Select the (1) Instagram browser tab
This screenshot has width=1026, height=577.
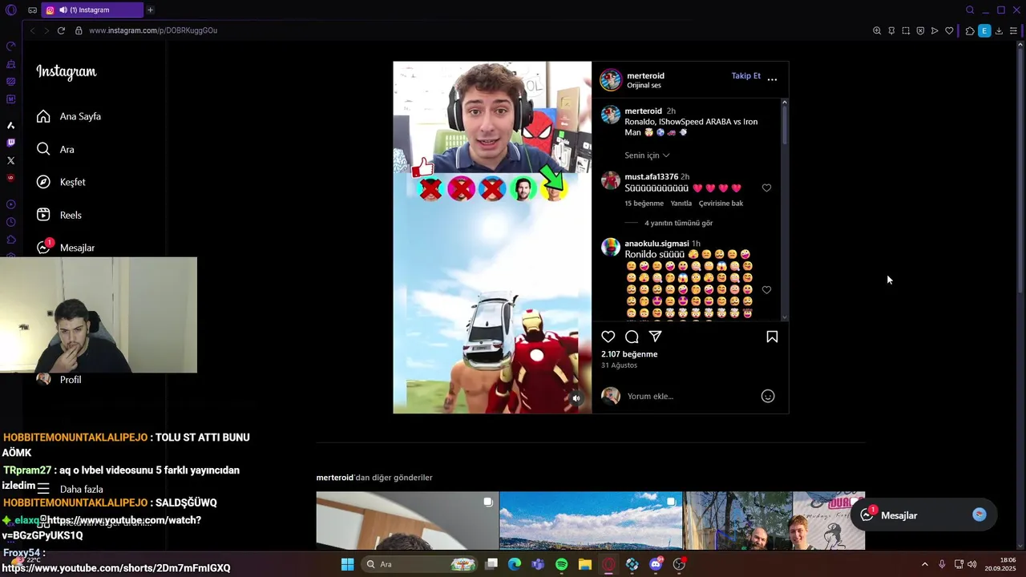tap(92, 10)
